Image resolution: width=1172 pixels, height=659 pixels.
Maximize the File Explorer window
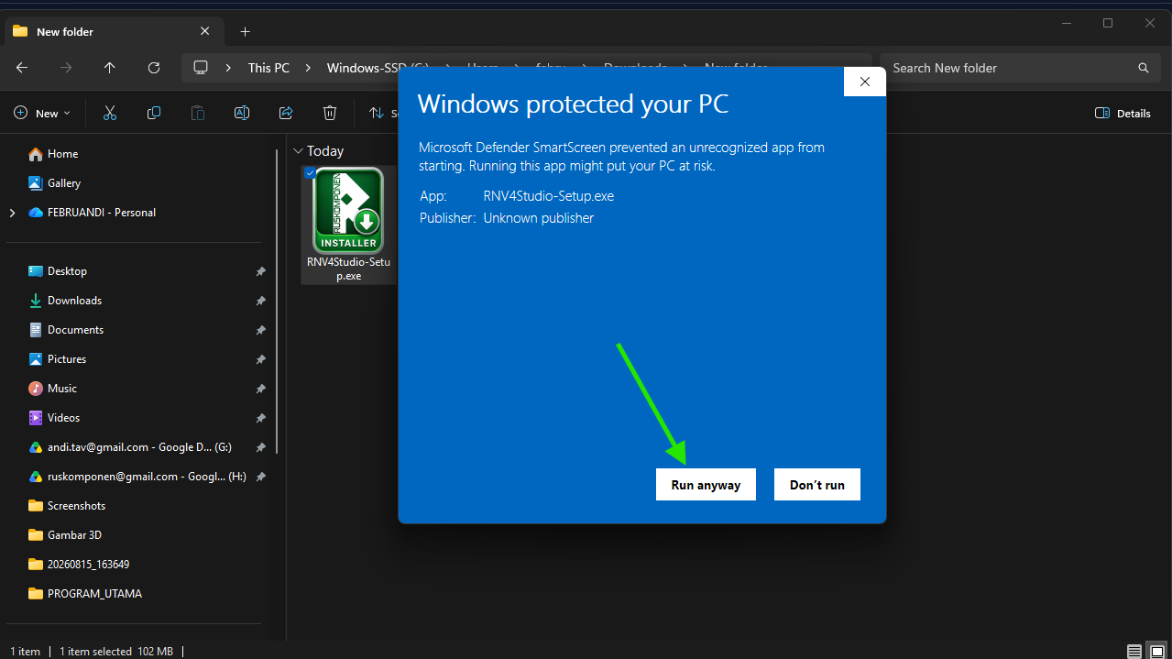(x=1107, y=23)
